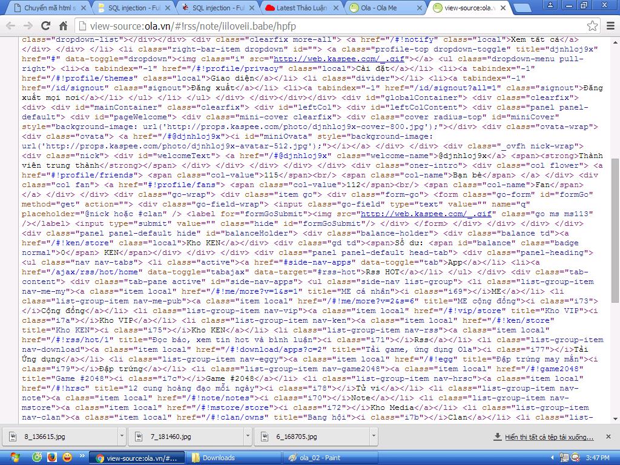Switch to the ola_02 - Paint taskbar window
Screen dimensions: 620x465
click(x=332, y=458)
